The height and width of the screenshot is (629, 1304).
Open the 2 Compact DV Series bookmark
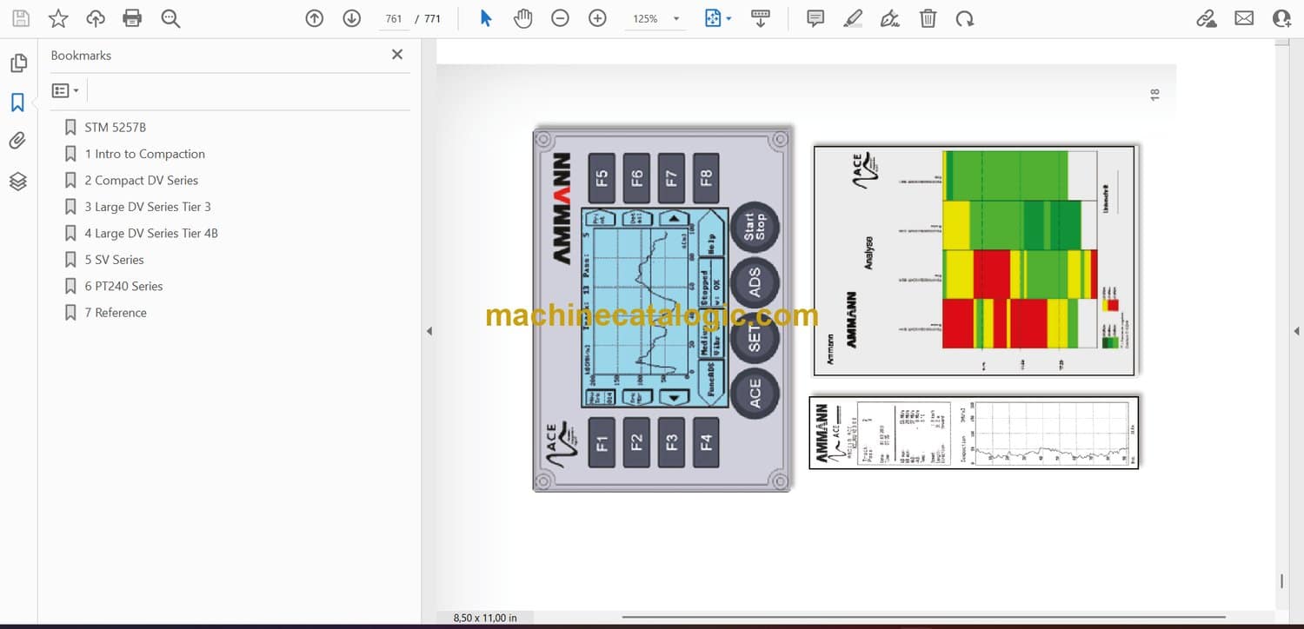pyautogui.click(x=142, y=180)
